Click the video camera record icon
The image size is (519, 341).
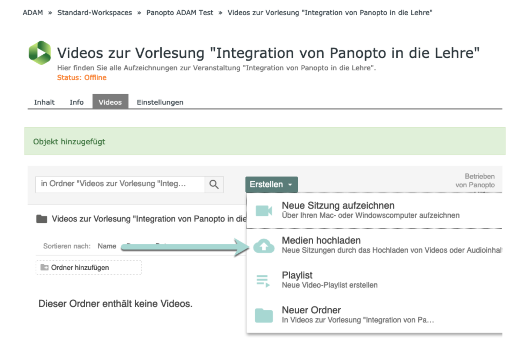click(264, 211)
